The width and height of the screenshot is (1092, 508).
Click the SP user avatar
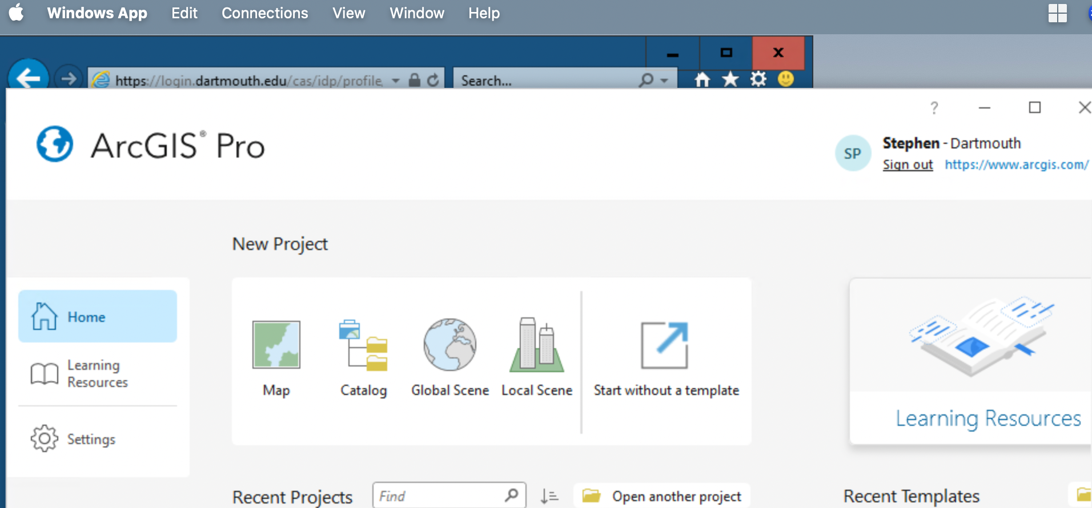[853, 153]
